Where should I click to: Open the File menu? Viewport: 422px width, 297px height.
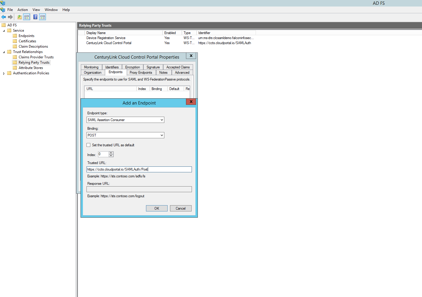[x=10, y=10]
